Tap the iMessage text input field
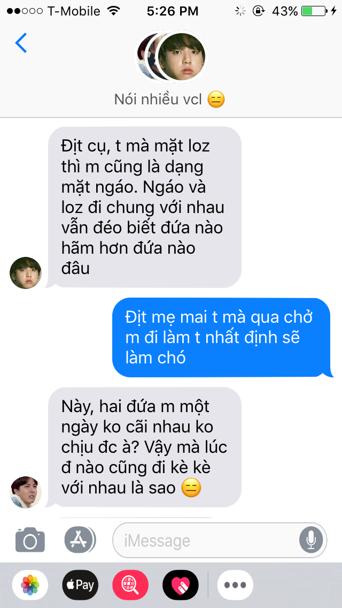This screenshot has width=342, height=608. (220, 540)
